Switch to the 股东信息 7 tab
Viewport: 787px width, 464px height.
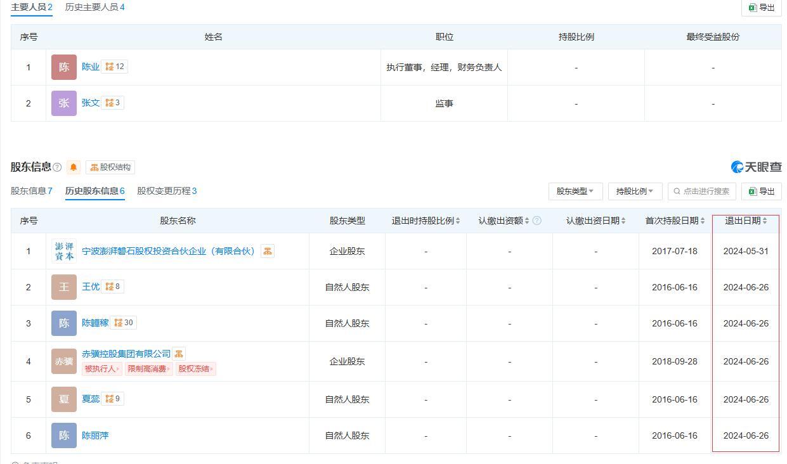[32, 191]
